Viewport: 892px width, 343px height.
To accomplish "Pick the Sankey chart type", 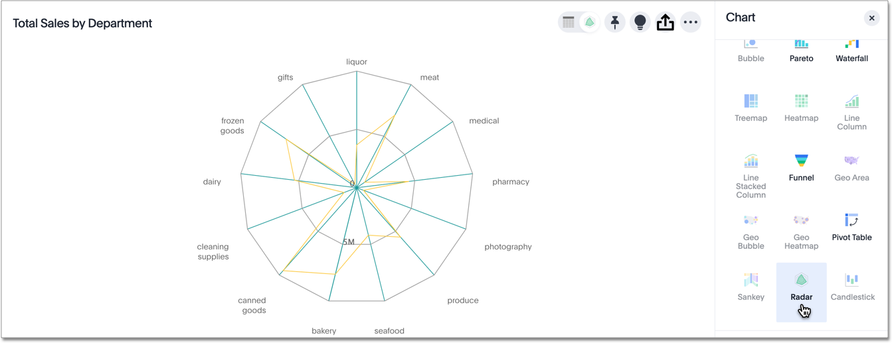I will click(751, 287).
